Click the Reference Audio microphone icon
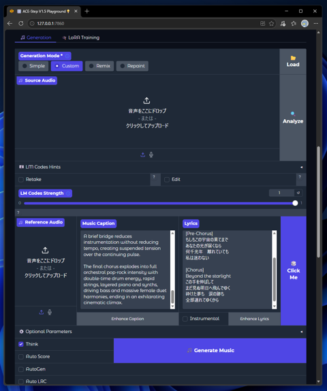The width and height of the screenshot is (327, 391). pos(50,312)
